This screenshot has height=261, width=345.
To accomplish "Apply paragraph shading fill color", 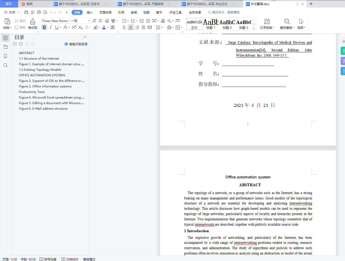I will [169, 27].
